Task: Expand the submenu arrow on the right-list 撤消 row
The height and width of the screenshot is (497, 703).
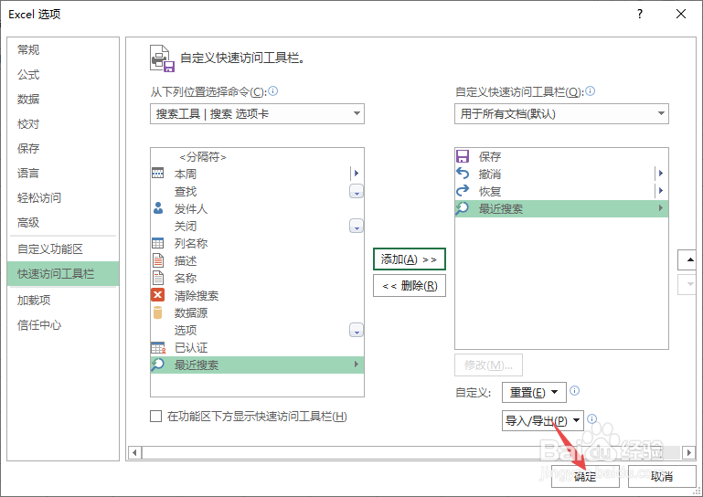Action: point(660,173)
